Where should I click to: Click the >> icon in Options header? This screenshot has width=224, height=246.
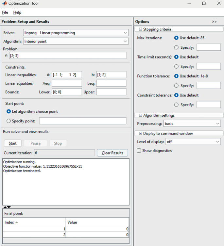tap(214, 22)
